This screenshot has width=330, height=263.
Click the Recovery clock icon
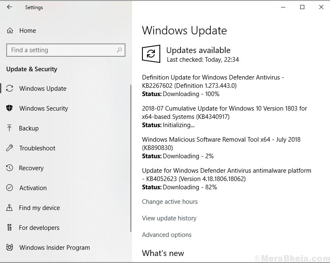tap(10, 168)
